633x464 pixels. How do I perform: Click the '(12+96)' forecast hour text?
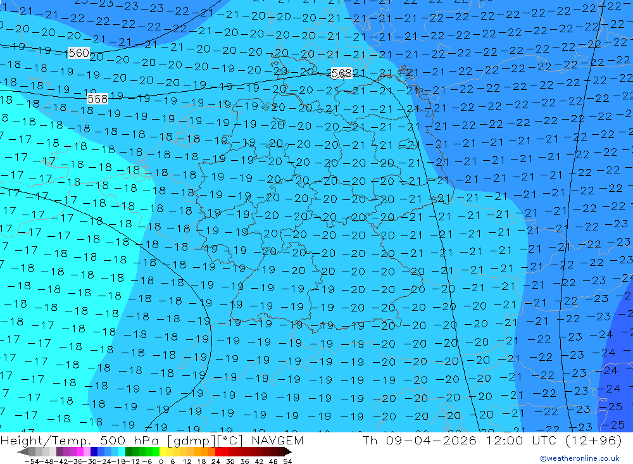pyautogui.click(x=594, y=440)
